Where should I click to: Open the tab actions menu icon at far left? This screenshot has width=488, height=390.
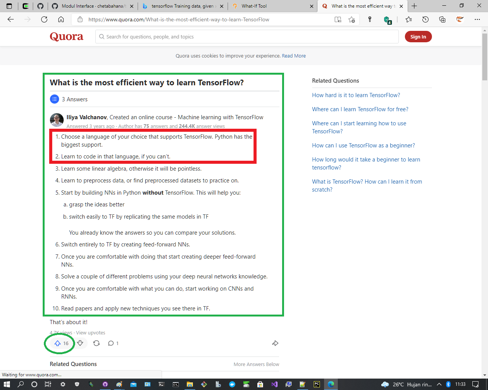coord(9,6)
